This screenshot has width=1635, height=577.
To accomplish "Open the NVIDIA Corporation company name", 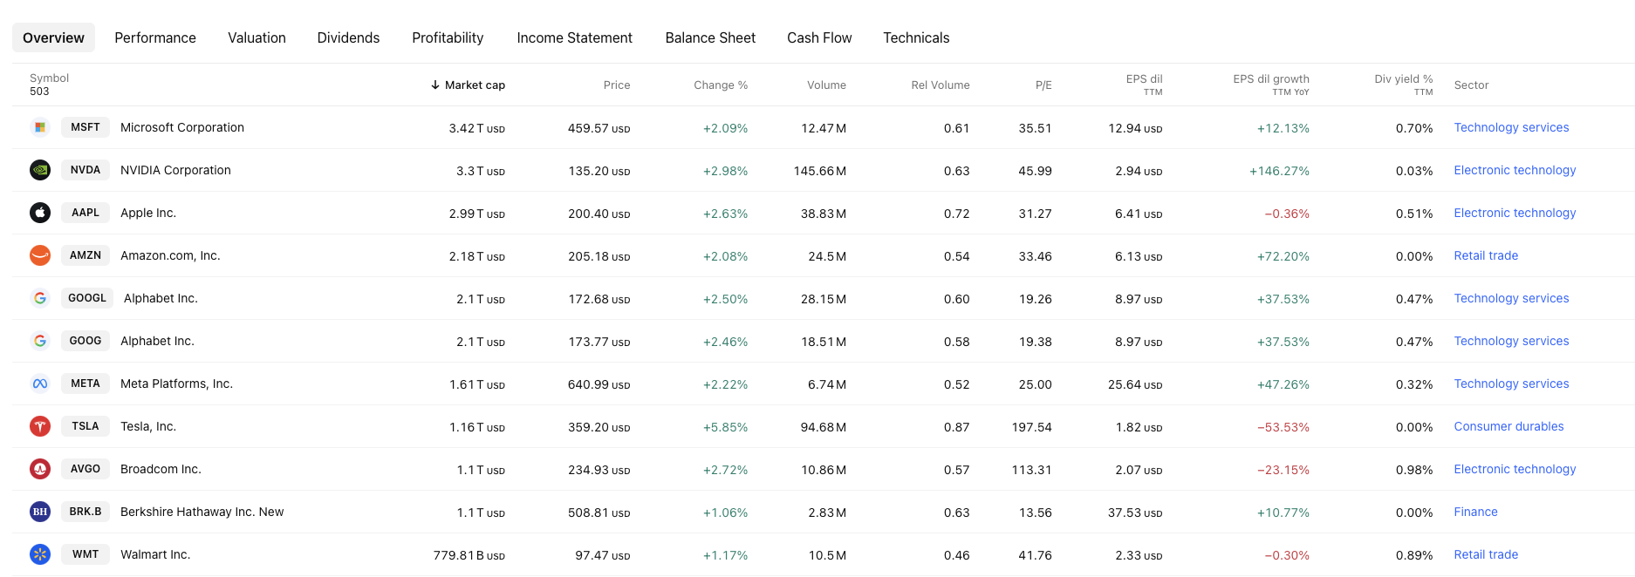I will pos(175,170).
